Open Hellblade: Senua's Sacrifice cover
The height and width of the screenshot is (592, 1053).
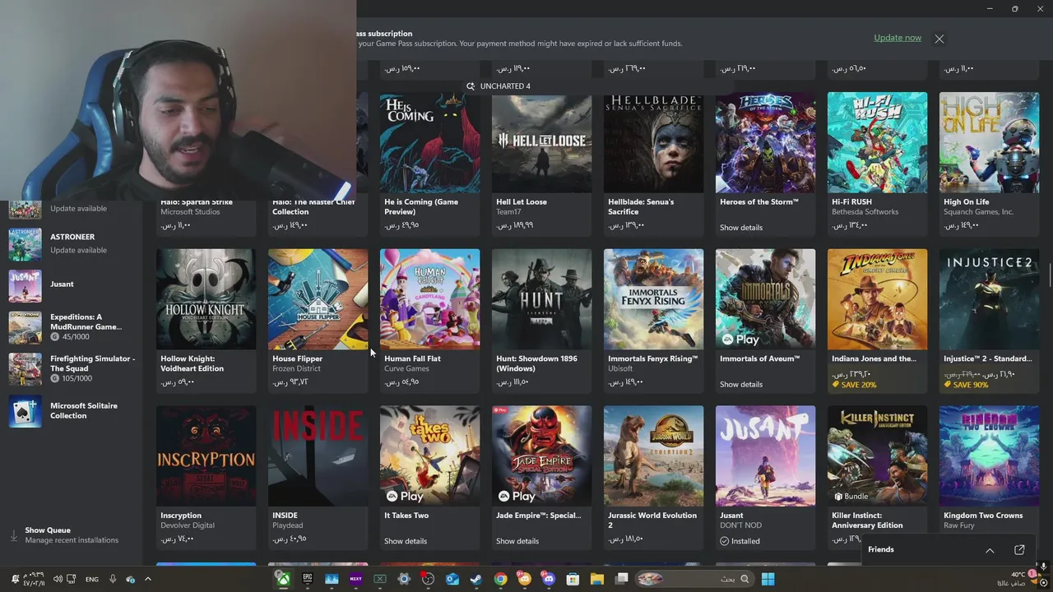tap(654, 143)
